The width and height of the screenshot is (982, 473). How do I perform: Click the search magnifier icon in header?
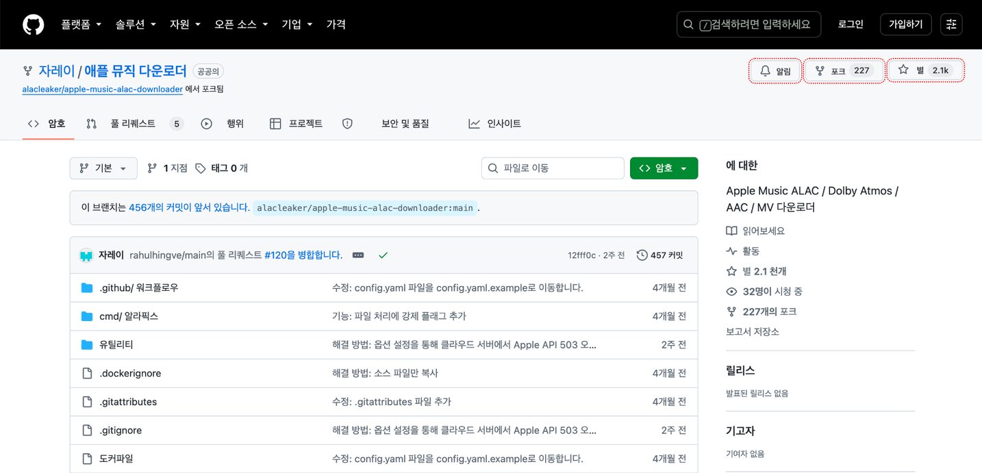point(689,25)
